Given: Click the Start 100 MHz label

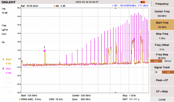Looking at the screenshot, I should [29, 96].
